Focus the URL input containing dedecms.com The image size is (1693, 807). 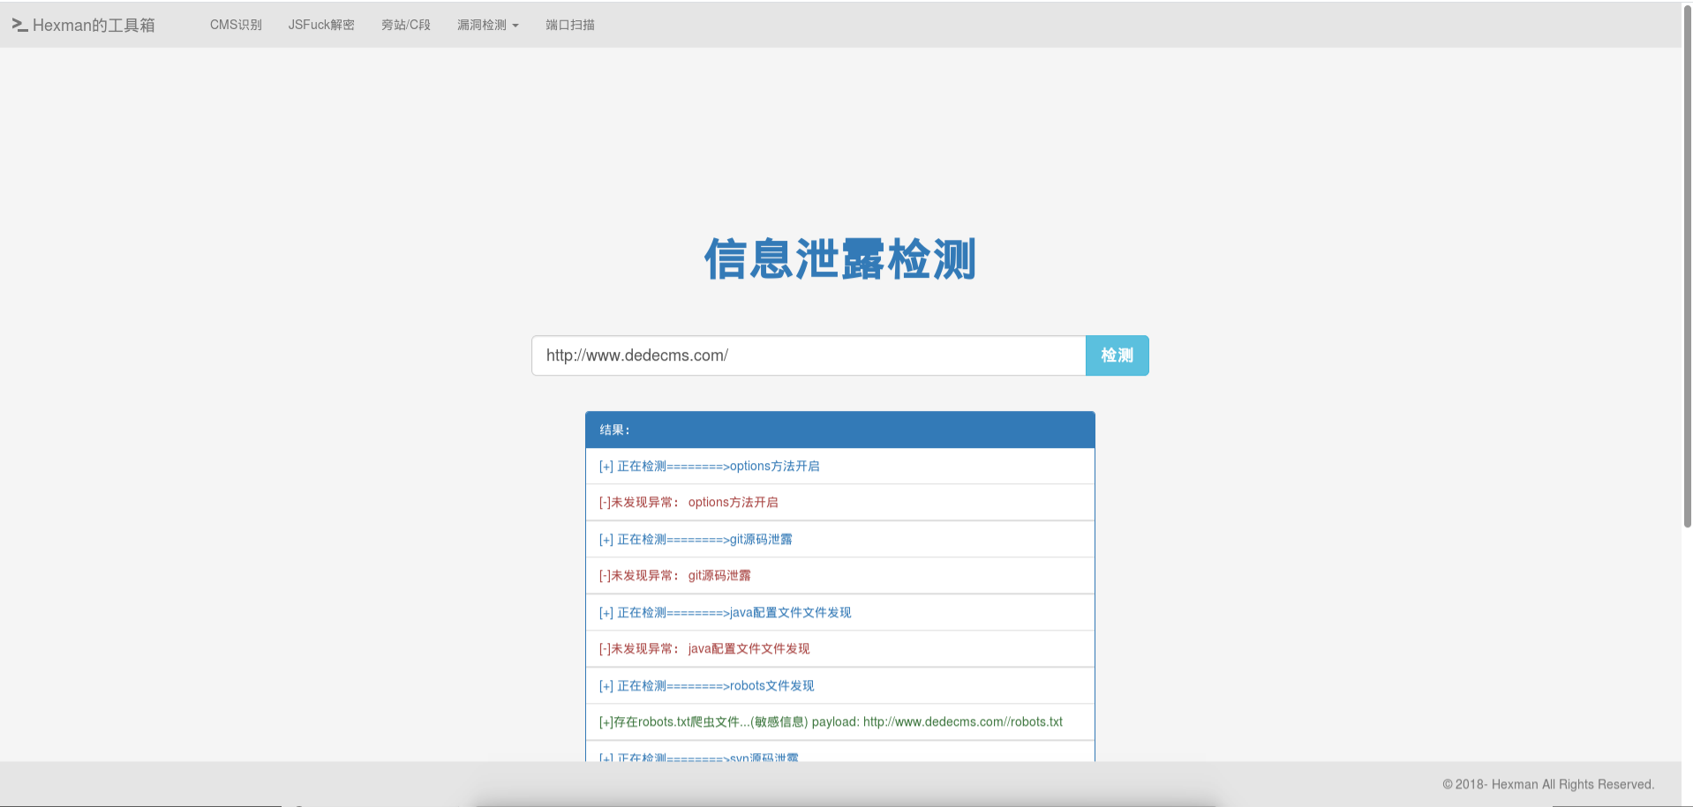808,355
